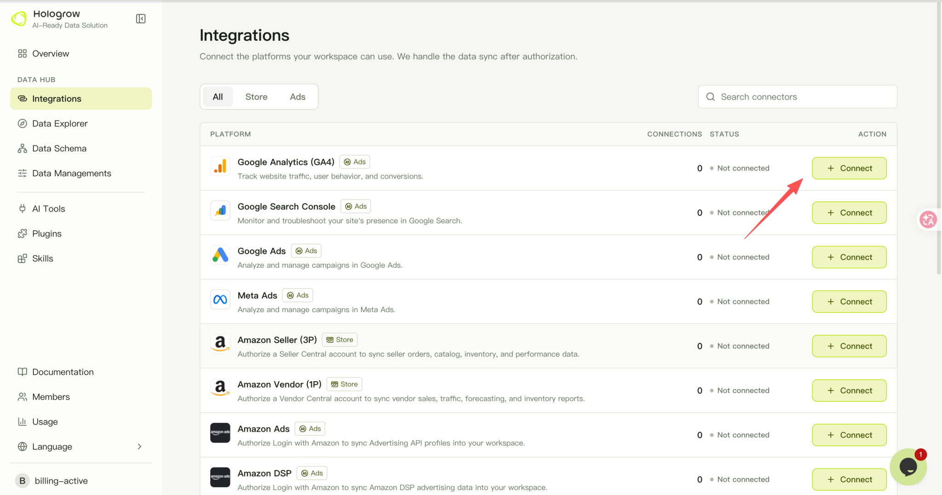Click the Ads tag beside Meta Ads

coord(298,295)
